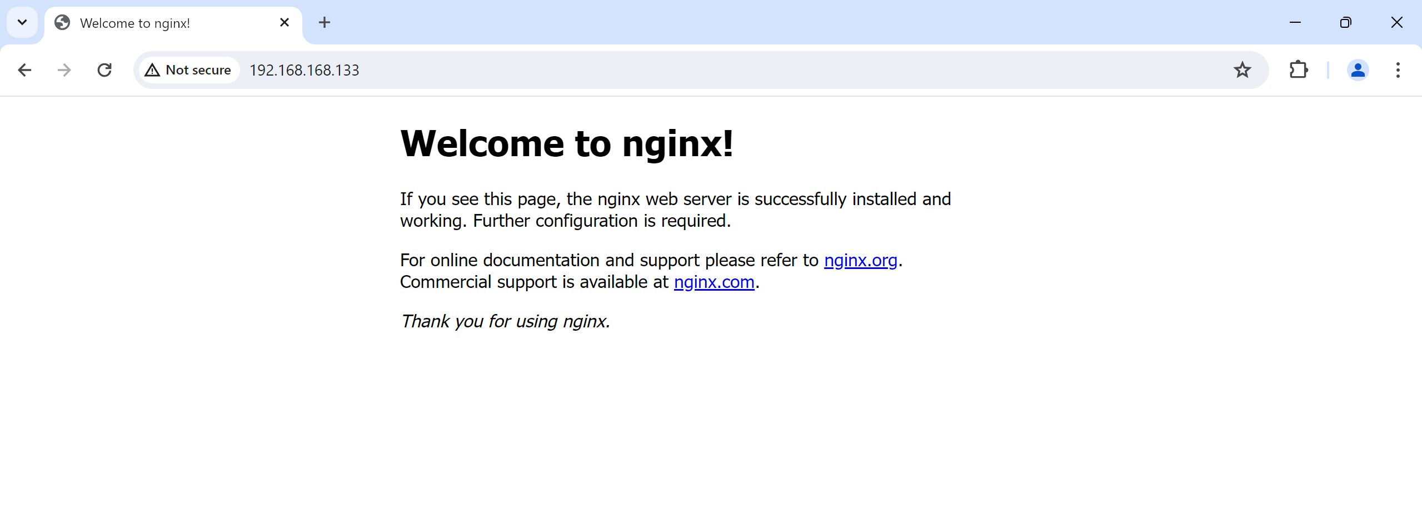This screenshot has height=523, width=1422.
Task: Close the "Welcome to nginx!" tab
Action: point(285,23)
